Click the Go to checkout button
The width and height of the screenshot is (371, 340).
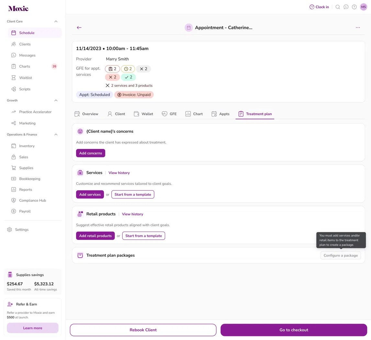pos(294,330)
